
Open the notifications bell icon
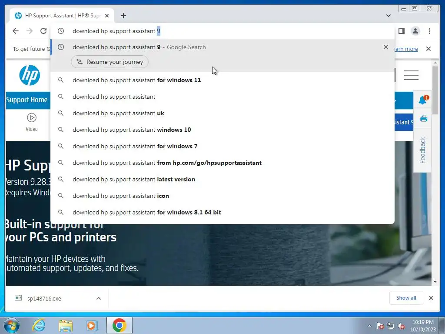pos(422,100)
